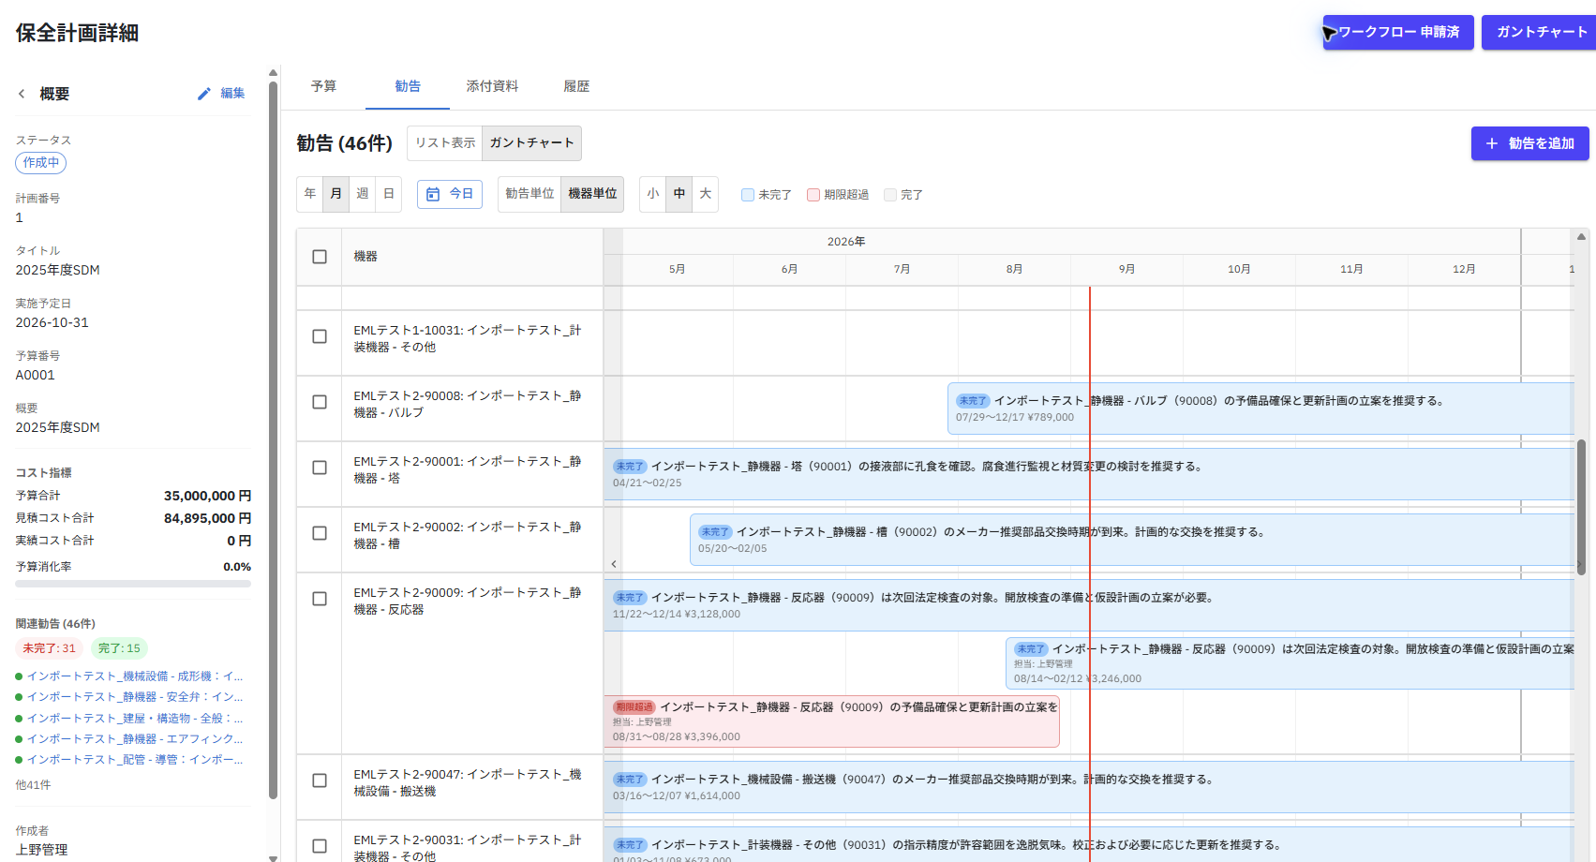Open overdue 反応器（90009）予備品確保 task bar
The width and height of the screenshot is (1596, 862).
point(831,721)
